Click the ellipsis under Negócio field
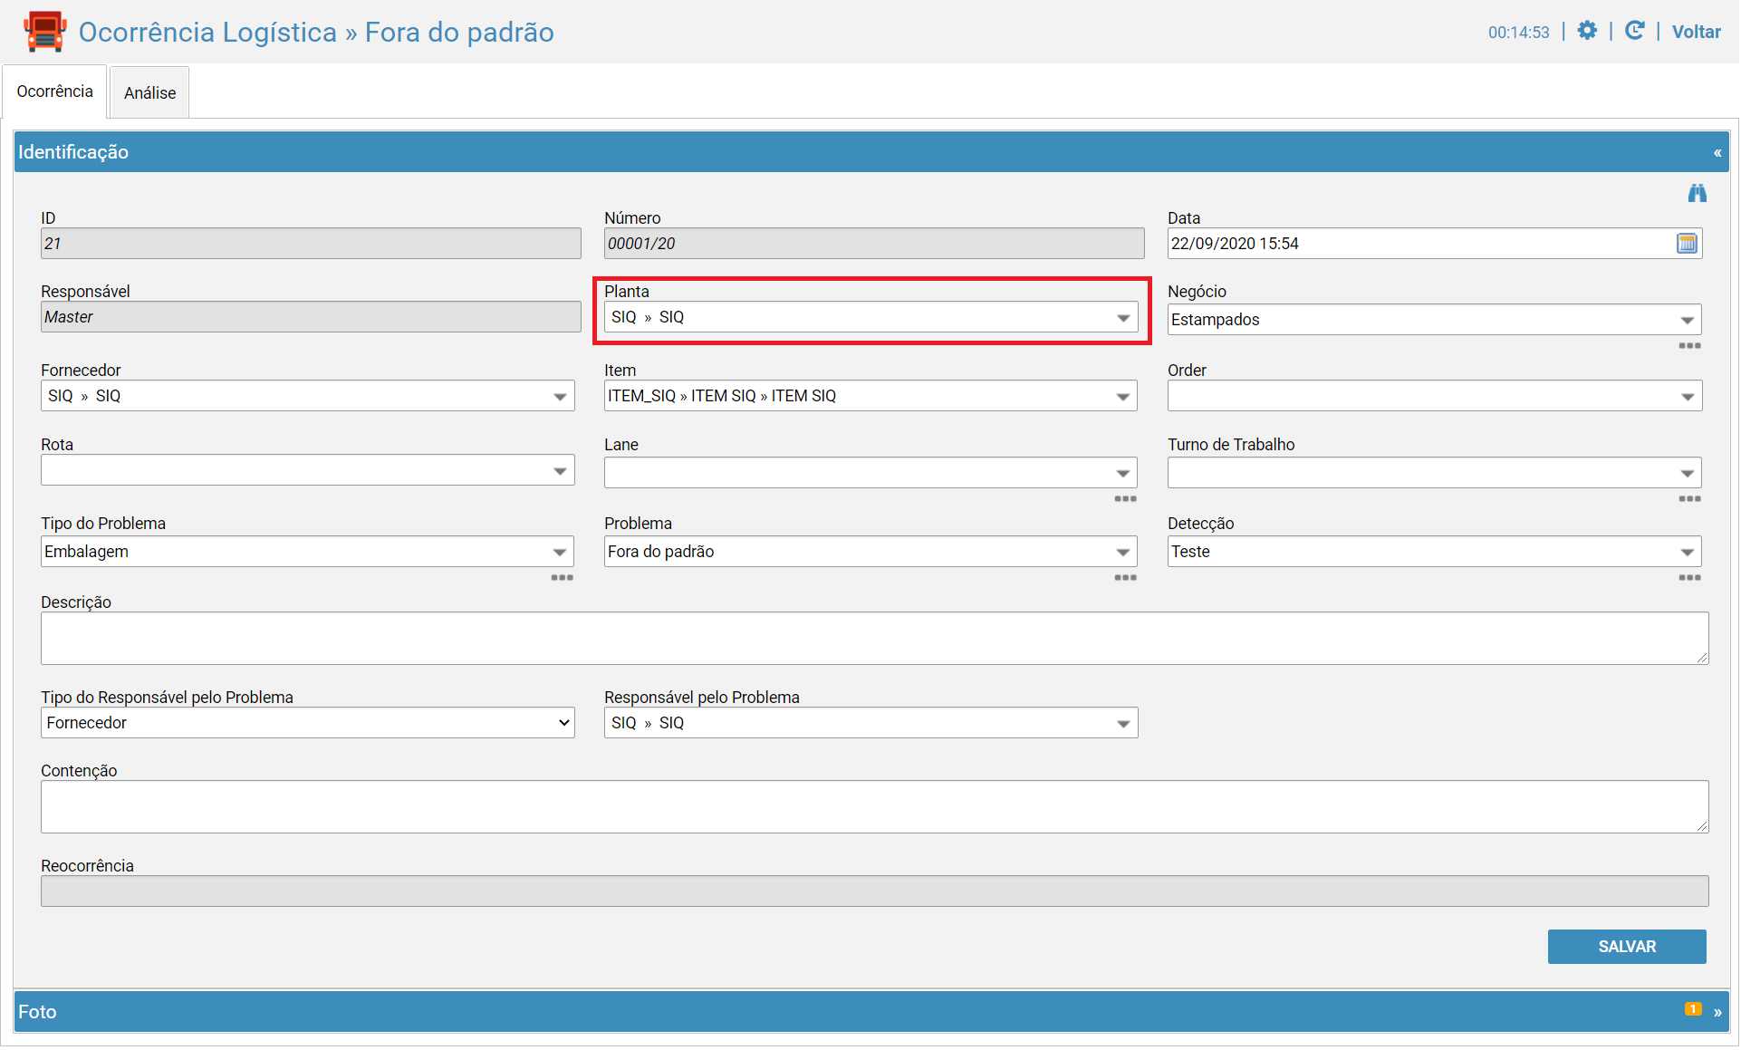Viewport: 1741px width, 1050px height. tap(1689, 346)
